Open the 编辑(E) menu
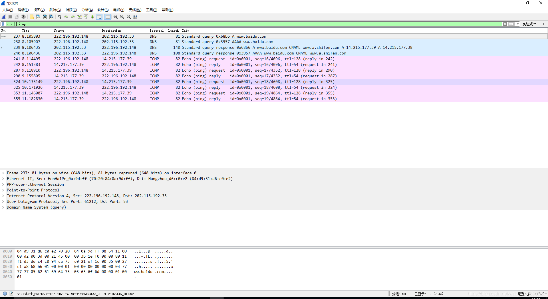The image size is (548, 299). 23,10
